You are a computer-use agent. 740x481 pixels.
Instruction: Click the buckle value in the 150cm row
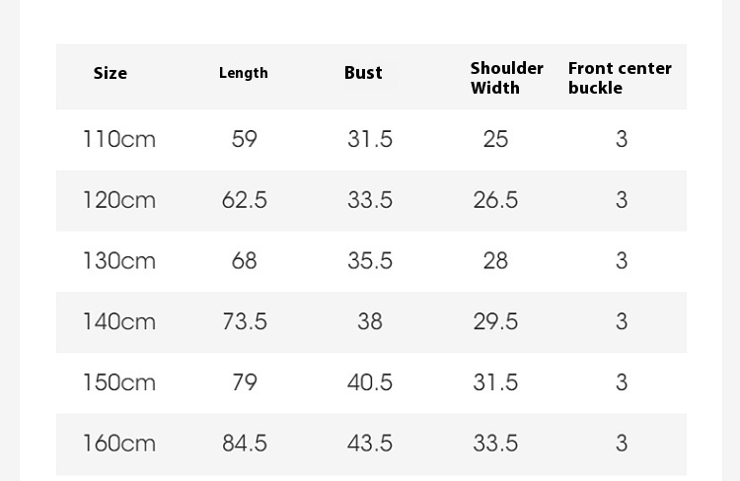(622, 382)
